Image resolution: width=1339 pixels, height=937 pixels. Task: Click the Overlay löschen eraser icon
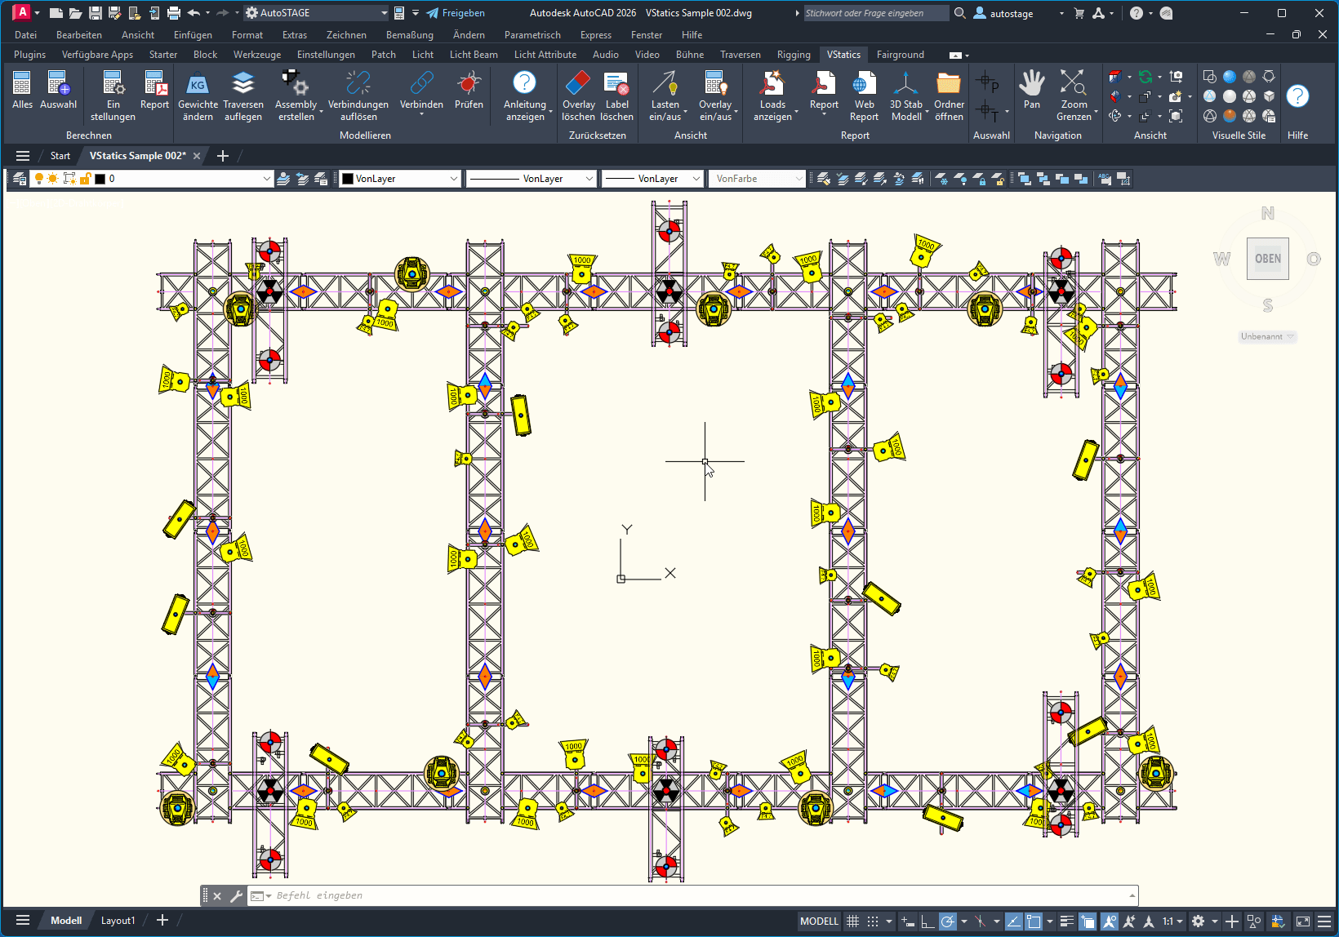[578, 83]
